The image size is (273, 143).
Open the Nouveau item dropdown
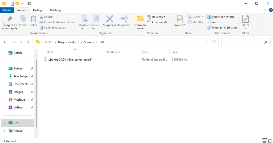coord(156,17)
